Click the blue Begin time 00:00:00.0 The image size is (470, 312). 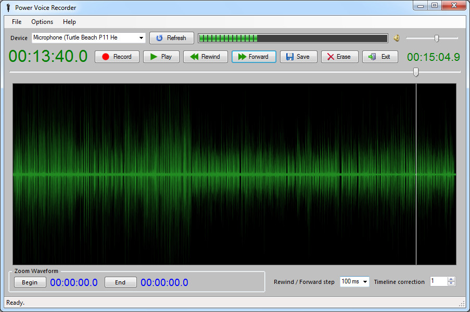74,282
